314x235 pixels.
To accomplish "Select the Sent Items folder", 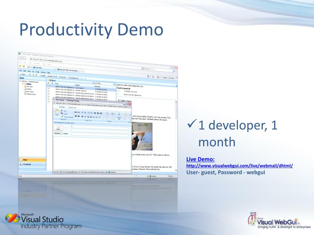I will (x=29, y=91).
